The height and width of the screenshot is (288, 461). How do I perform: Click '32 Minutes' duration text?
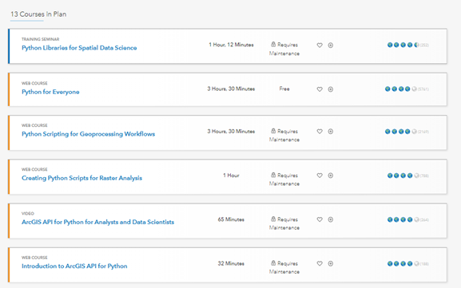point(231,263)
